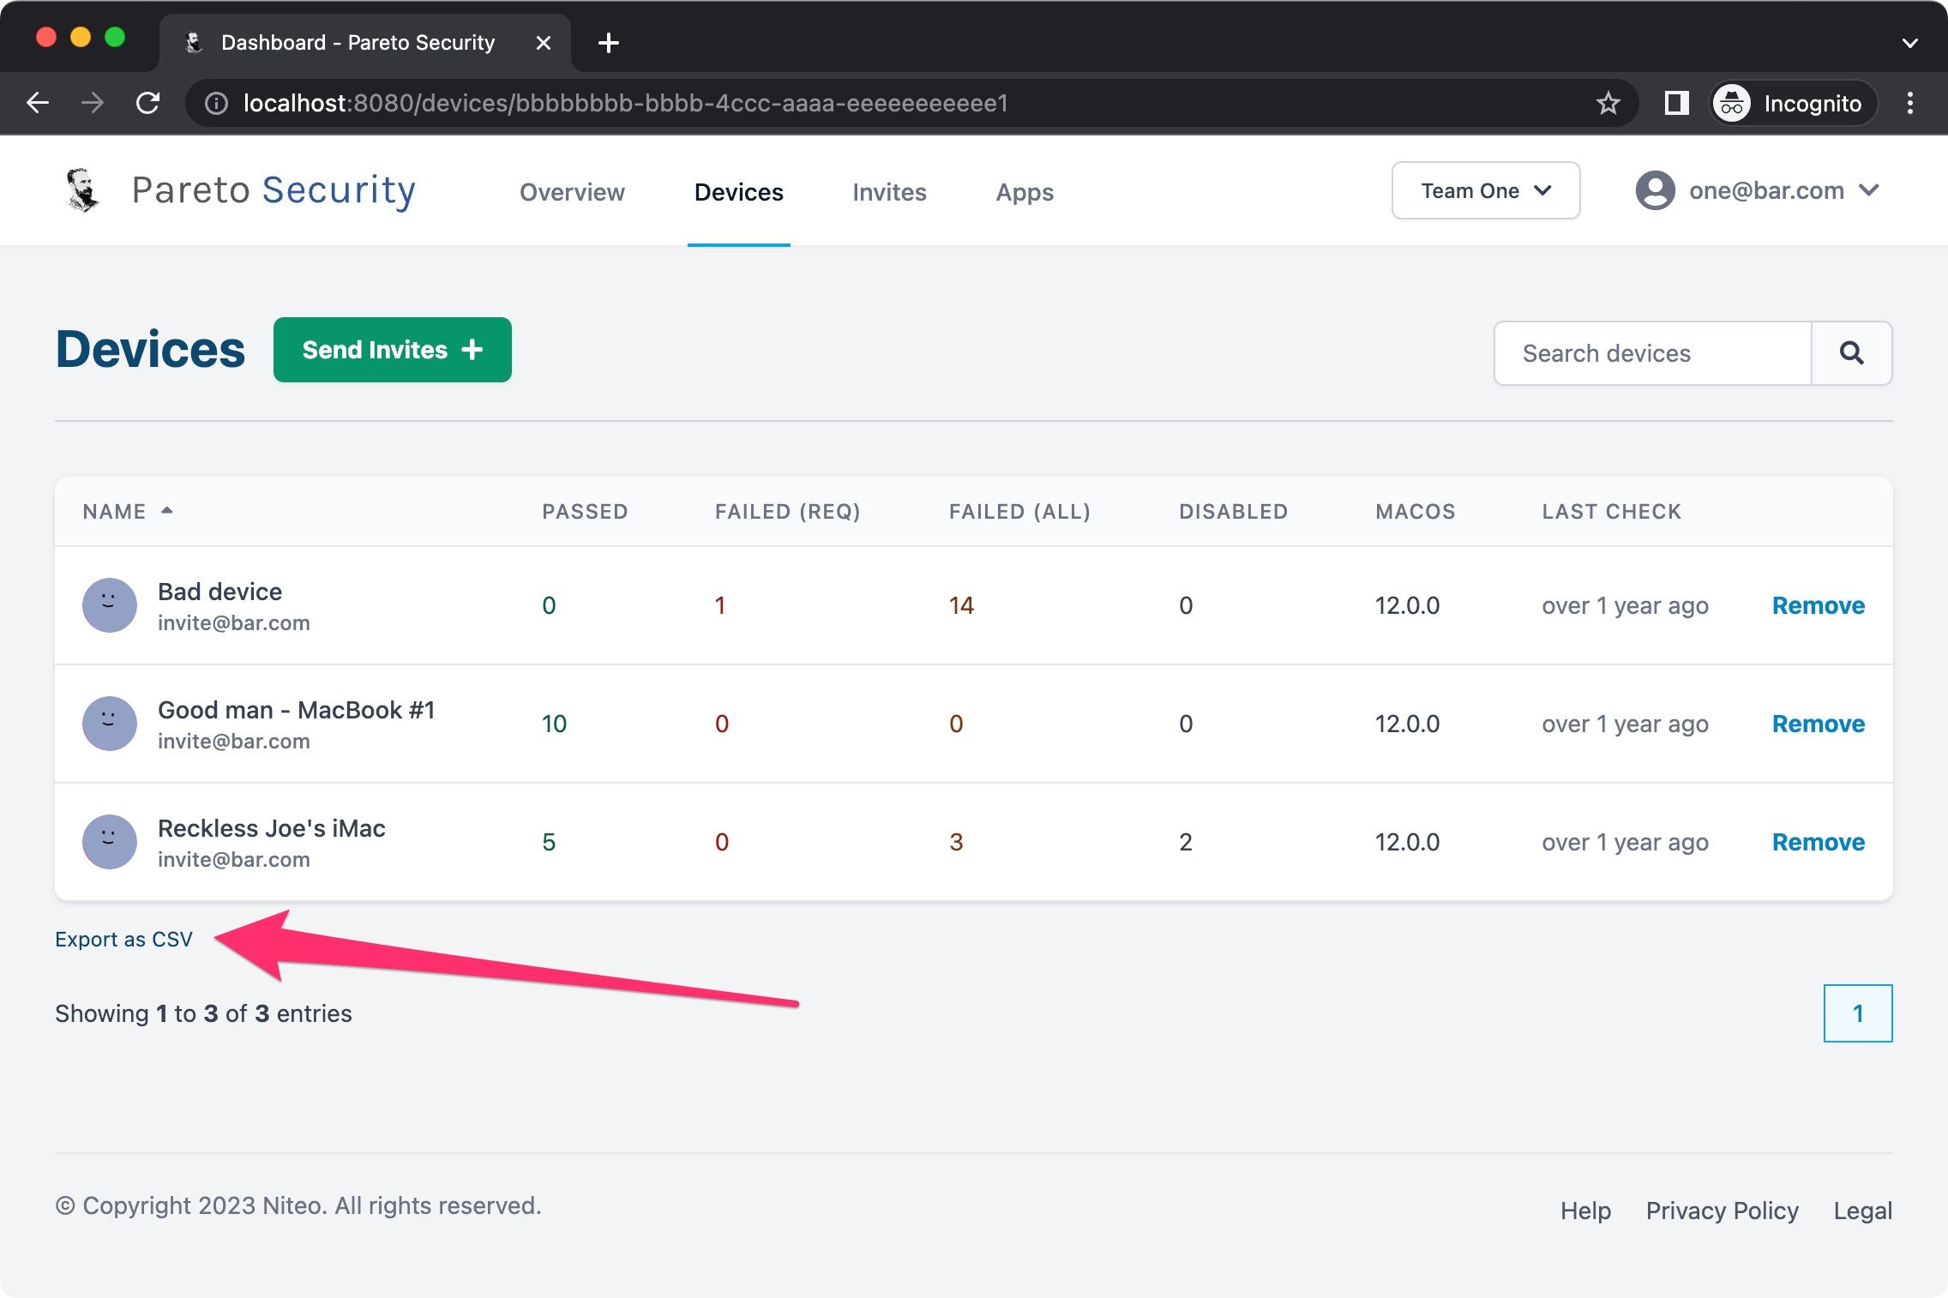1948x1298 pixels.
Task: Click the browser forward arrow
Action: pyautogui.click(x=93, y=103)
